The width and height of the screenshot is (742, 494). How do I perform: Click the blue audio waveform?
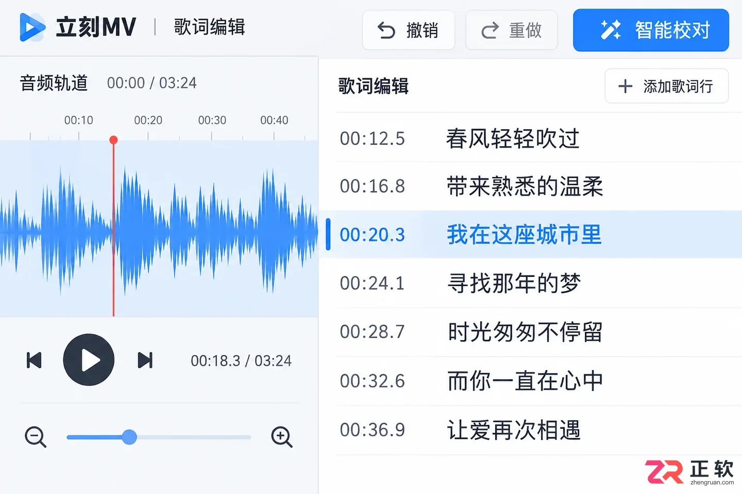tap(159, 230)
